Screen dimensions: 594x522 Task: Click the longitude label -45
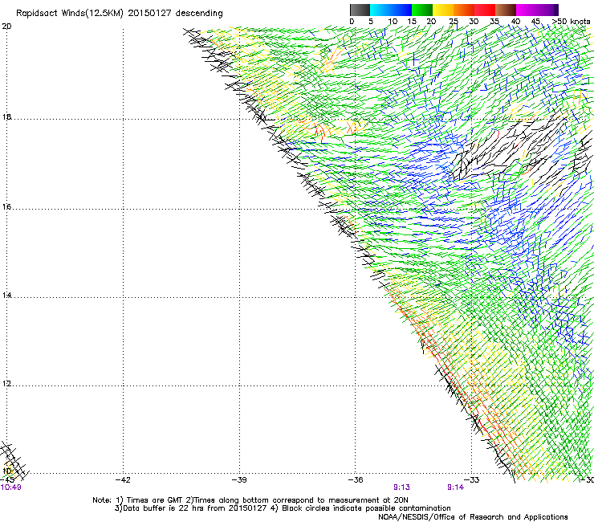7,480
